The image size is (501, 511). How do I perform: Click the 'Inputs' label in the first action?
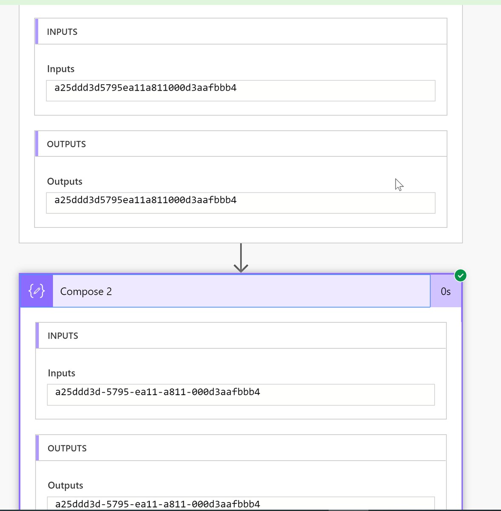coord(60,69)
